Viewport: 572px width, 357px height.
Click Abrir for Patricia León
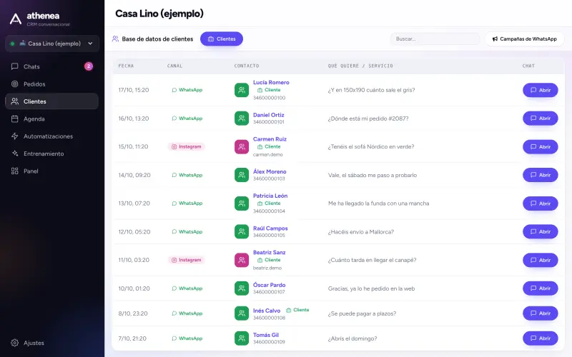click(x=541, y=203)
